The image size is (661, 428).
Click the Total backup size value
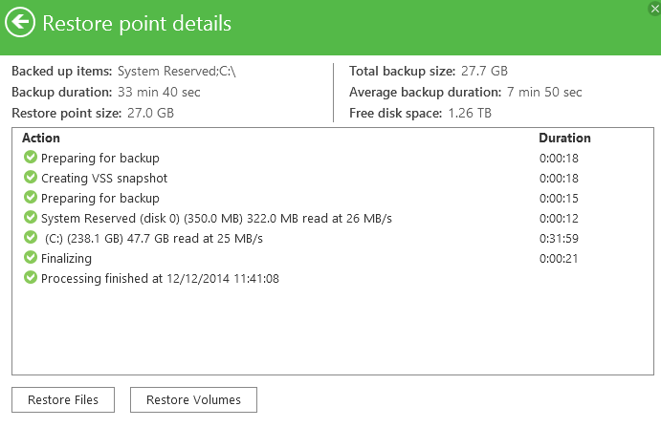point(484,71)
